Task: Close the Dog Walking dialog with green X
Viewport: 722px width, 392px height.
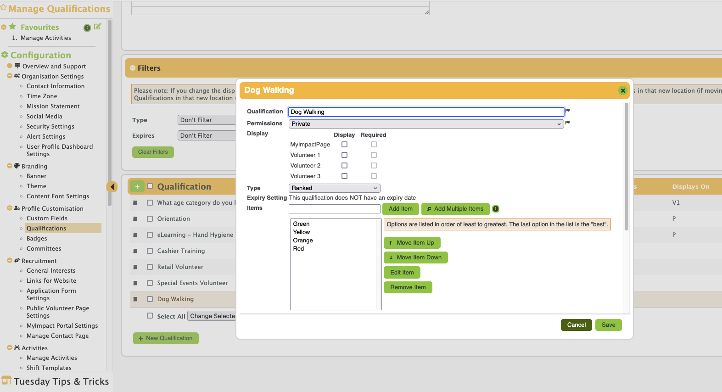Action: 622,90
